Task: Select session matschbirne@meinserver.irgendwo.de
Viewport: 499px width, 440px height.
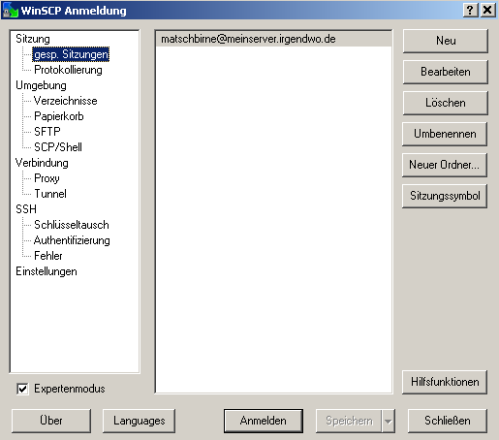Action: [x=273, y=39]
